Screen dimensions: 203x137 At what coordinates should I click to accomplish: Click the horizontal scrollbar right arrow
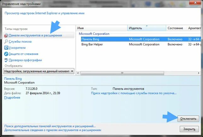click(199, 73)
